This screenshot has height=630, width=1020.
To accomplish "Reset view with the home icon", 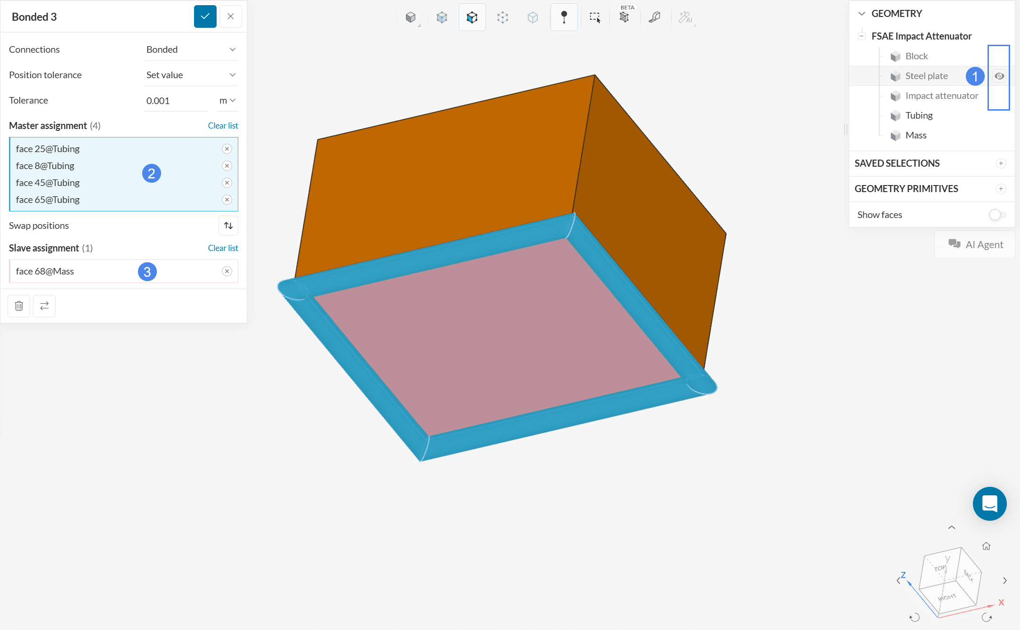I will pos(986,546).
